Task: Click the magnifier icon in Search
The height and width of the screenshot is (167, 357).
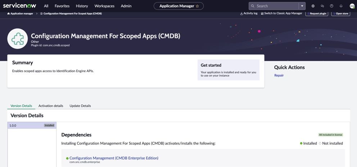Action: [253, 6]
